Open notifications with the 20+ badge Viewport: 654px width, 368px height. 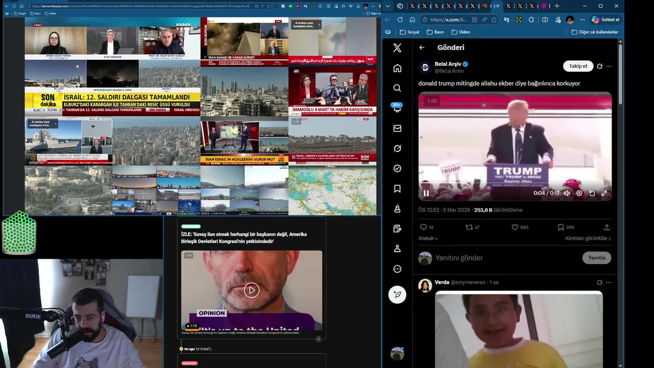coord(397,108)
